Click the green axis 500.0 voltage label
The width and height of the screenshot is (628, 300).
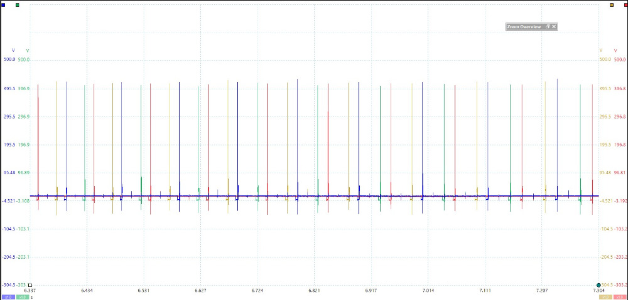click(24, 59)
